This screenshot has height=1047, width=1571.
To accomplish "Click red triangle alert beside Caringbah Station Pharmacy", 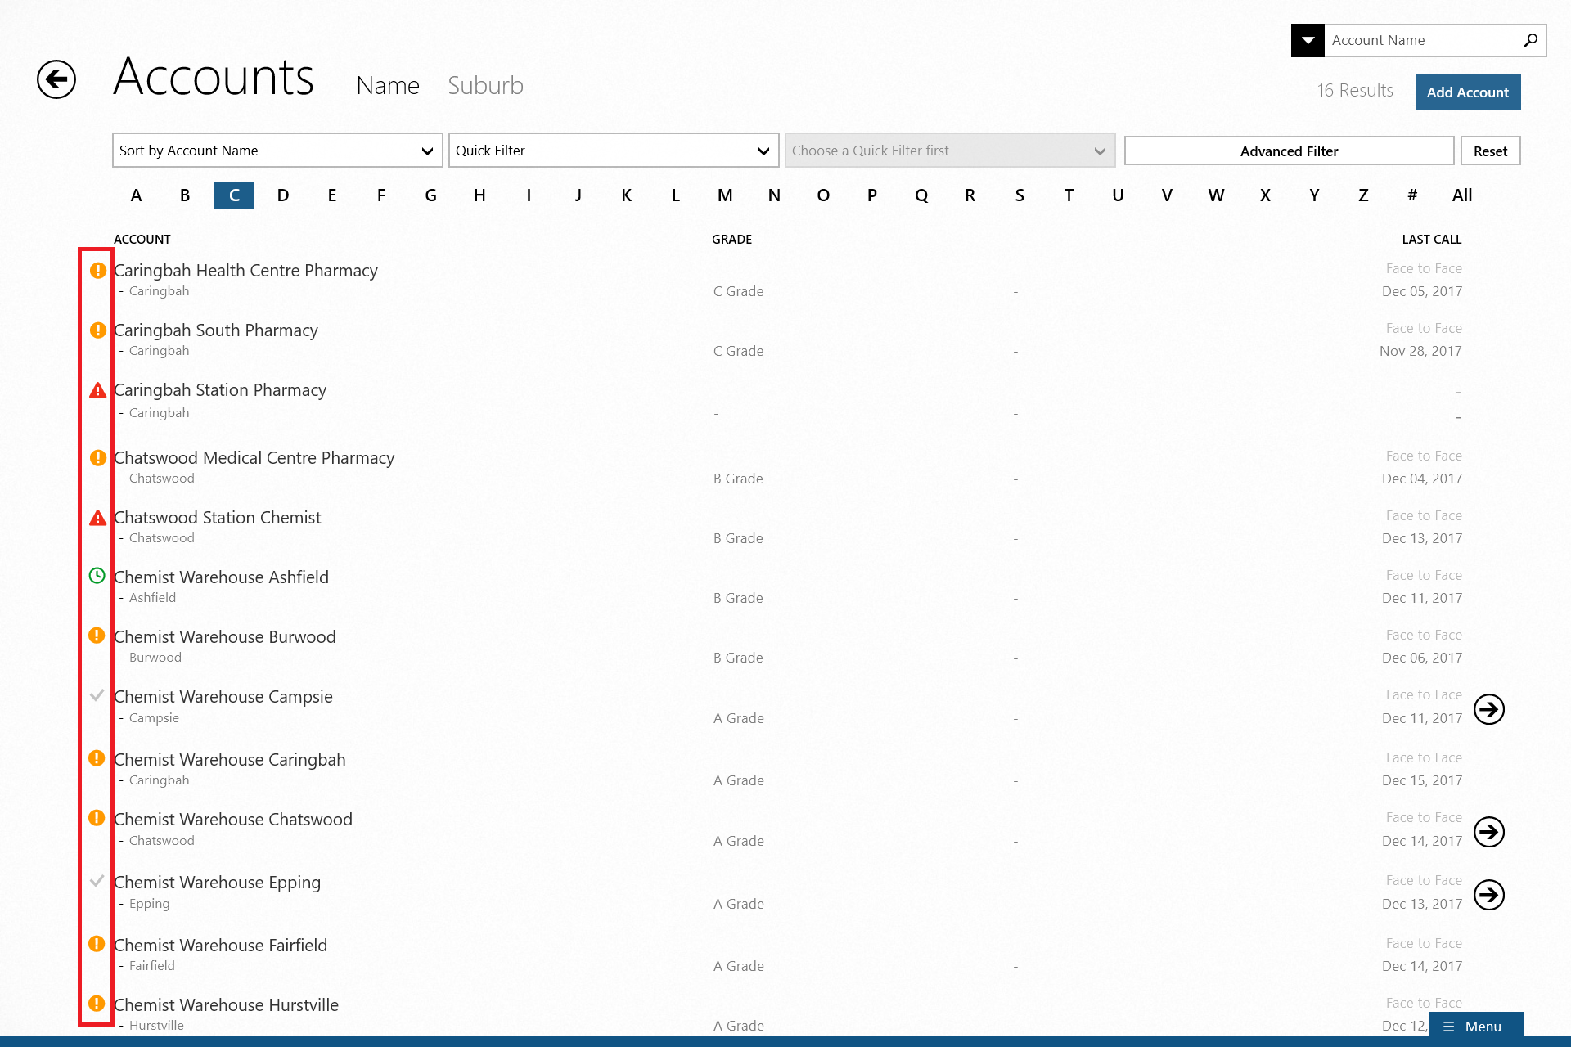I will tap(97, 391).
